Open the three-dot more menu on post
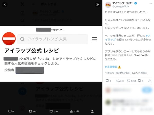This screenshot has height=115, width=154. pyautogui.click(x=151, y=3)
